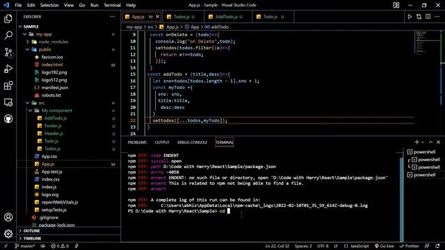Open editor More Actions ellipsis
The height and width of the screenshot is (250, 445).
pyautogui.click(x=437, y=17)
